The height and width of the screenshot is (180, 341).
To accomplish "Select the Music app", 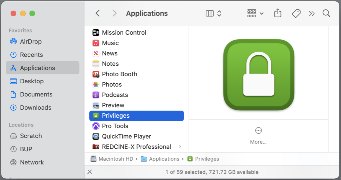I will [137, 43].
